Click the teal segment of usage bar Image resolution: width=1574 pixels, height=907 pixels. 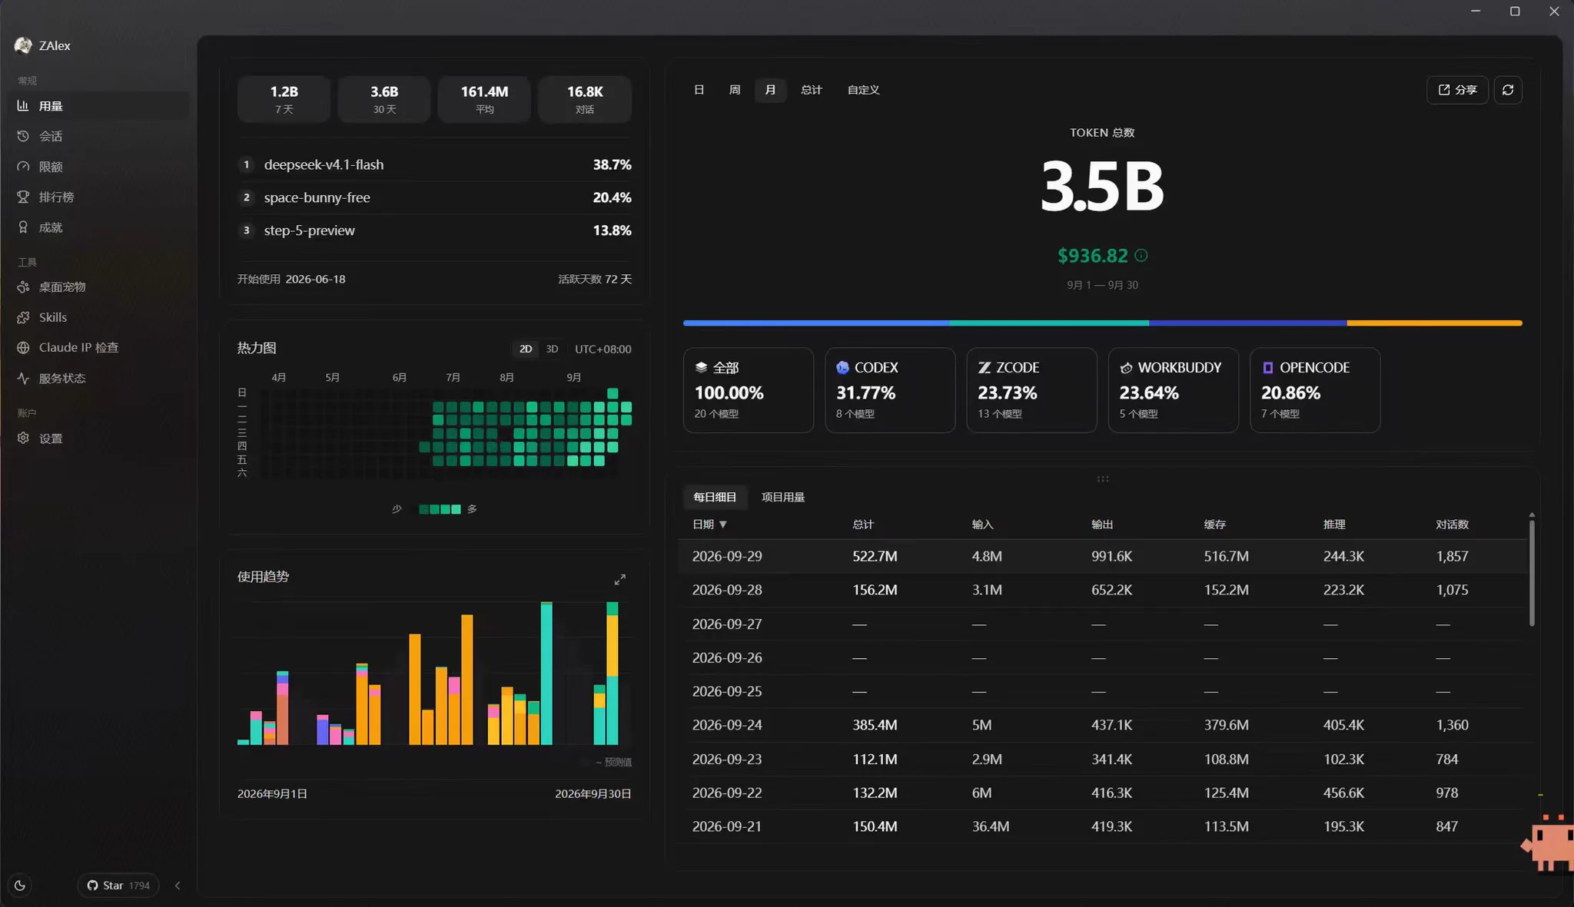click(x=1049, y=323)
